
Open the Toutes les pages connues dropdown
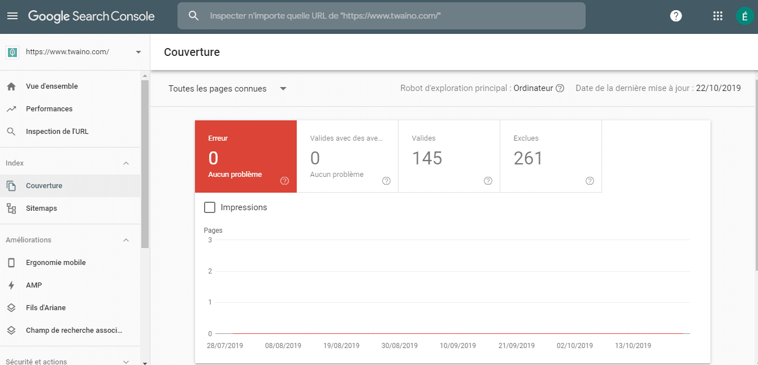(x=228, y=89)
